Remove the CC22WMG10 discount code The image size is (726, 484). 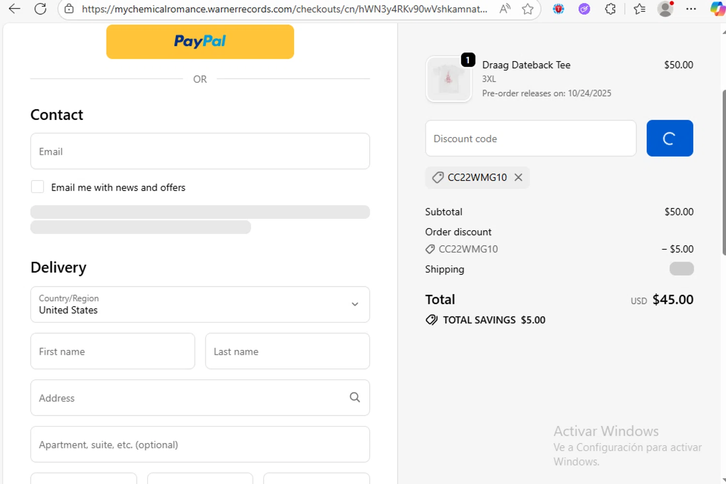(518, 177)
